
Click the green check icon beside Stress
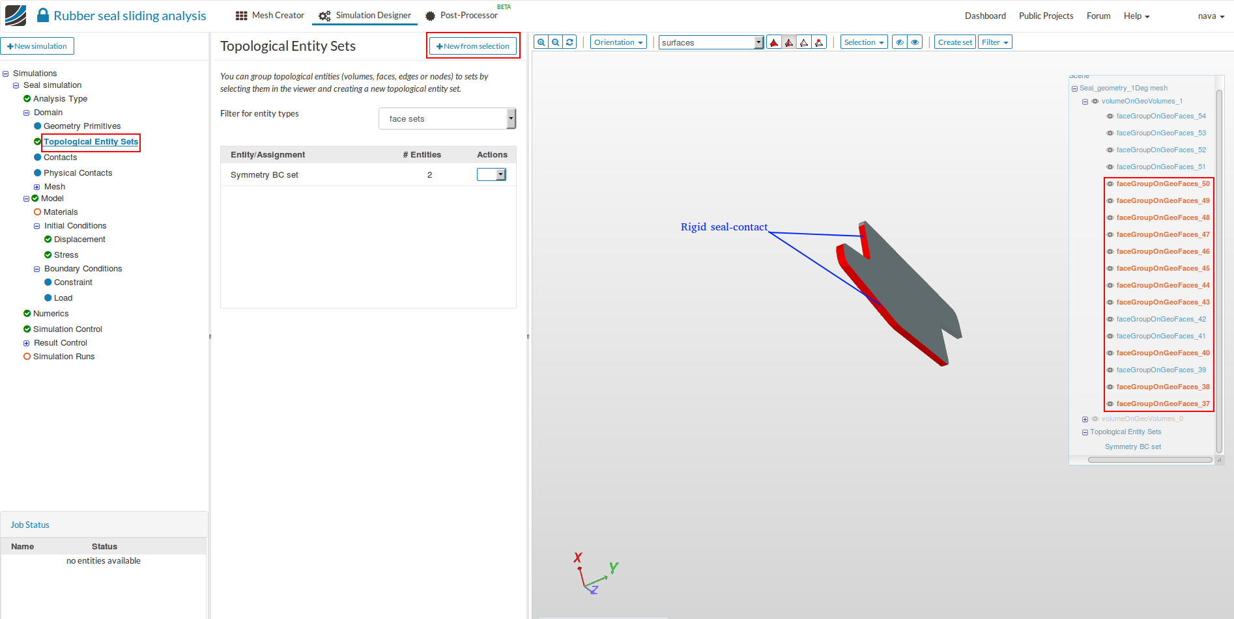[48, 255]
